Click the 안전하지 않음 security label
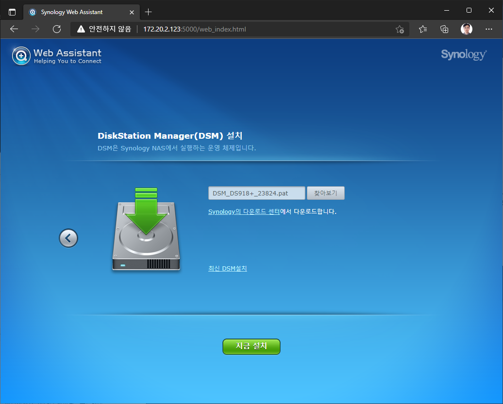The image size is (503, 404). point(110,29)
